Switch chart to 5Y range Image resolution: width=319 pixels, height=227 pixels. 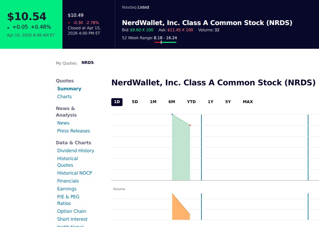(x=228, y=102)
